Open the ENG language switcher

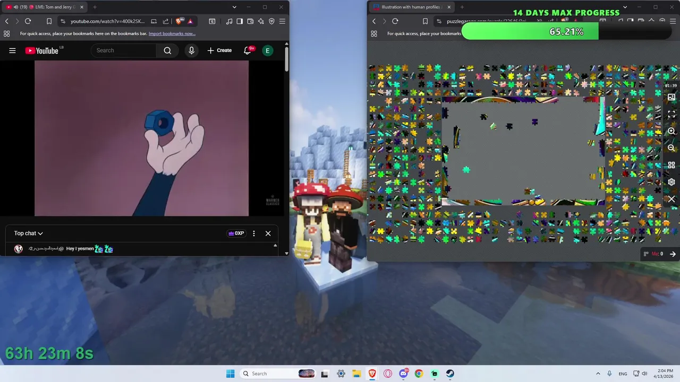click(x=623, y=374)
